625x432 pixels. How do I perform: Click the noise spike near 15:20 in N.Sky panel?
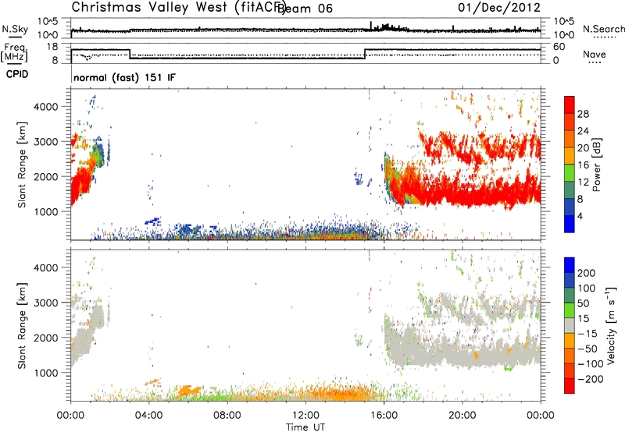click(371, 26)
